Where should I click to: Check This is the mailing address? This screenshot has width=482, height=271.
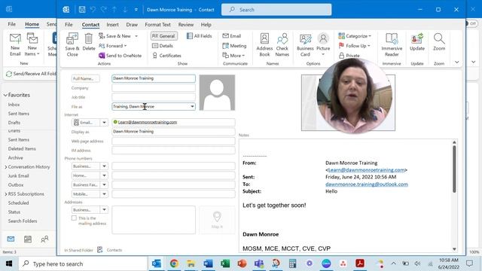(x=74, y=218)
